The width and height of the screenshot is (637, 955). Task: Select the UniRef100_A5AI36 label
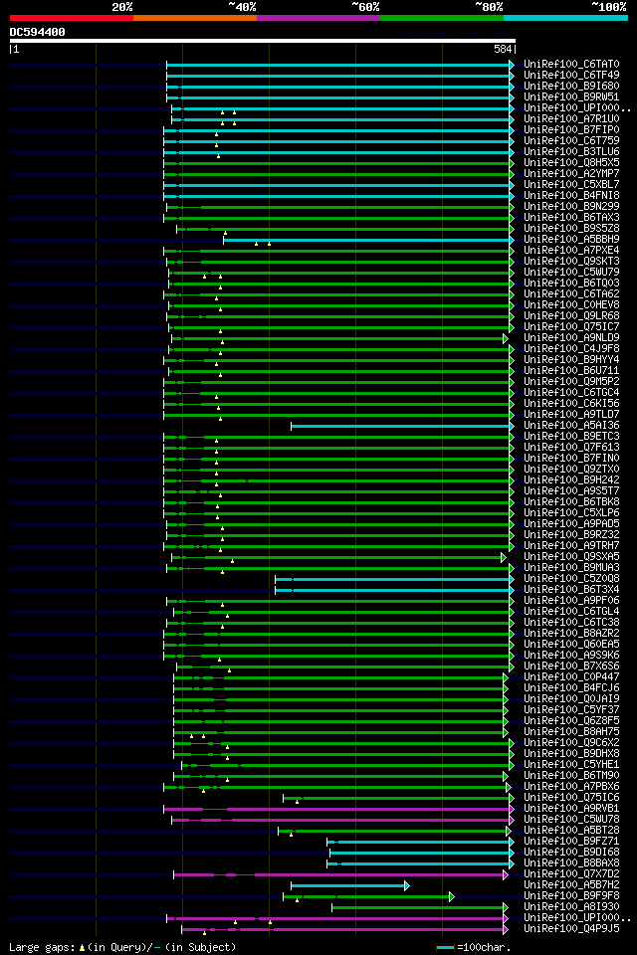(x=571, y=426)
